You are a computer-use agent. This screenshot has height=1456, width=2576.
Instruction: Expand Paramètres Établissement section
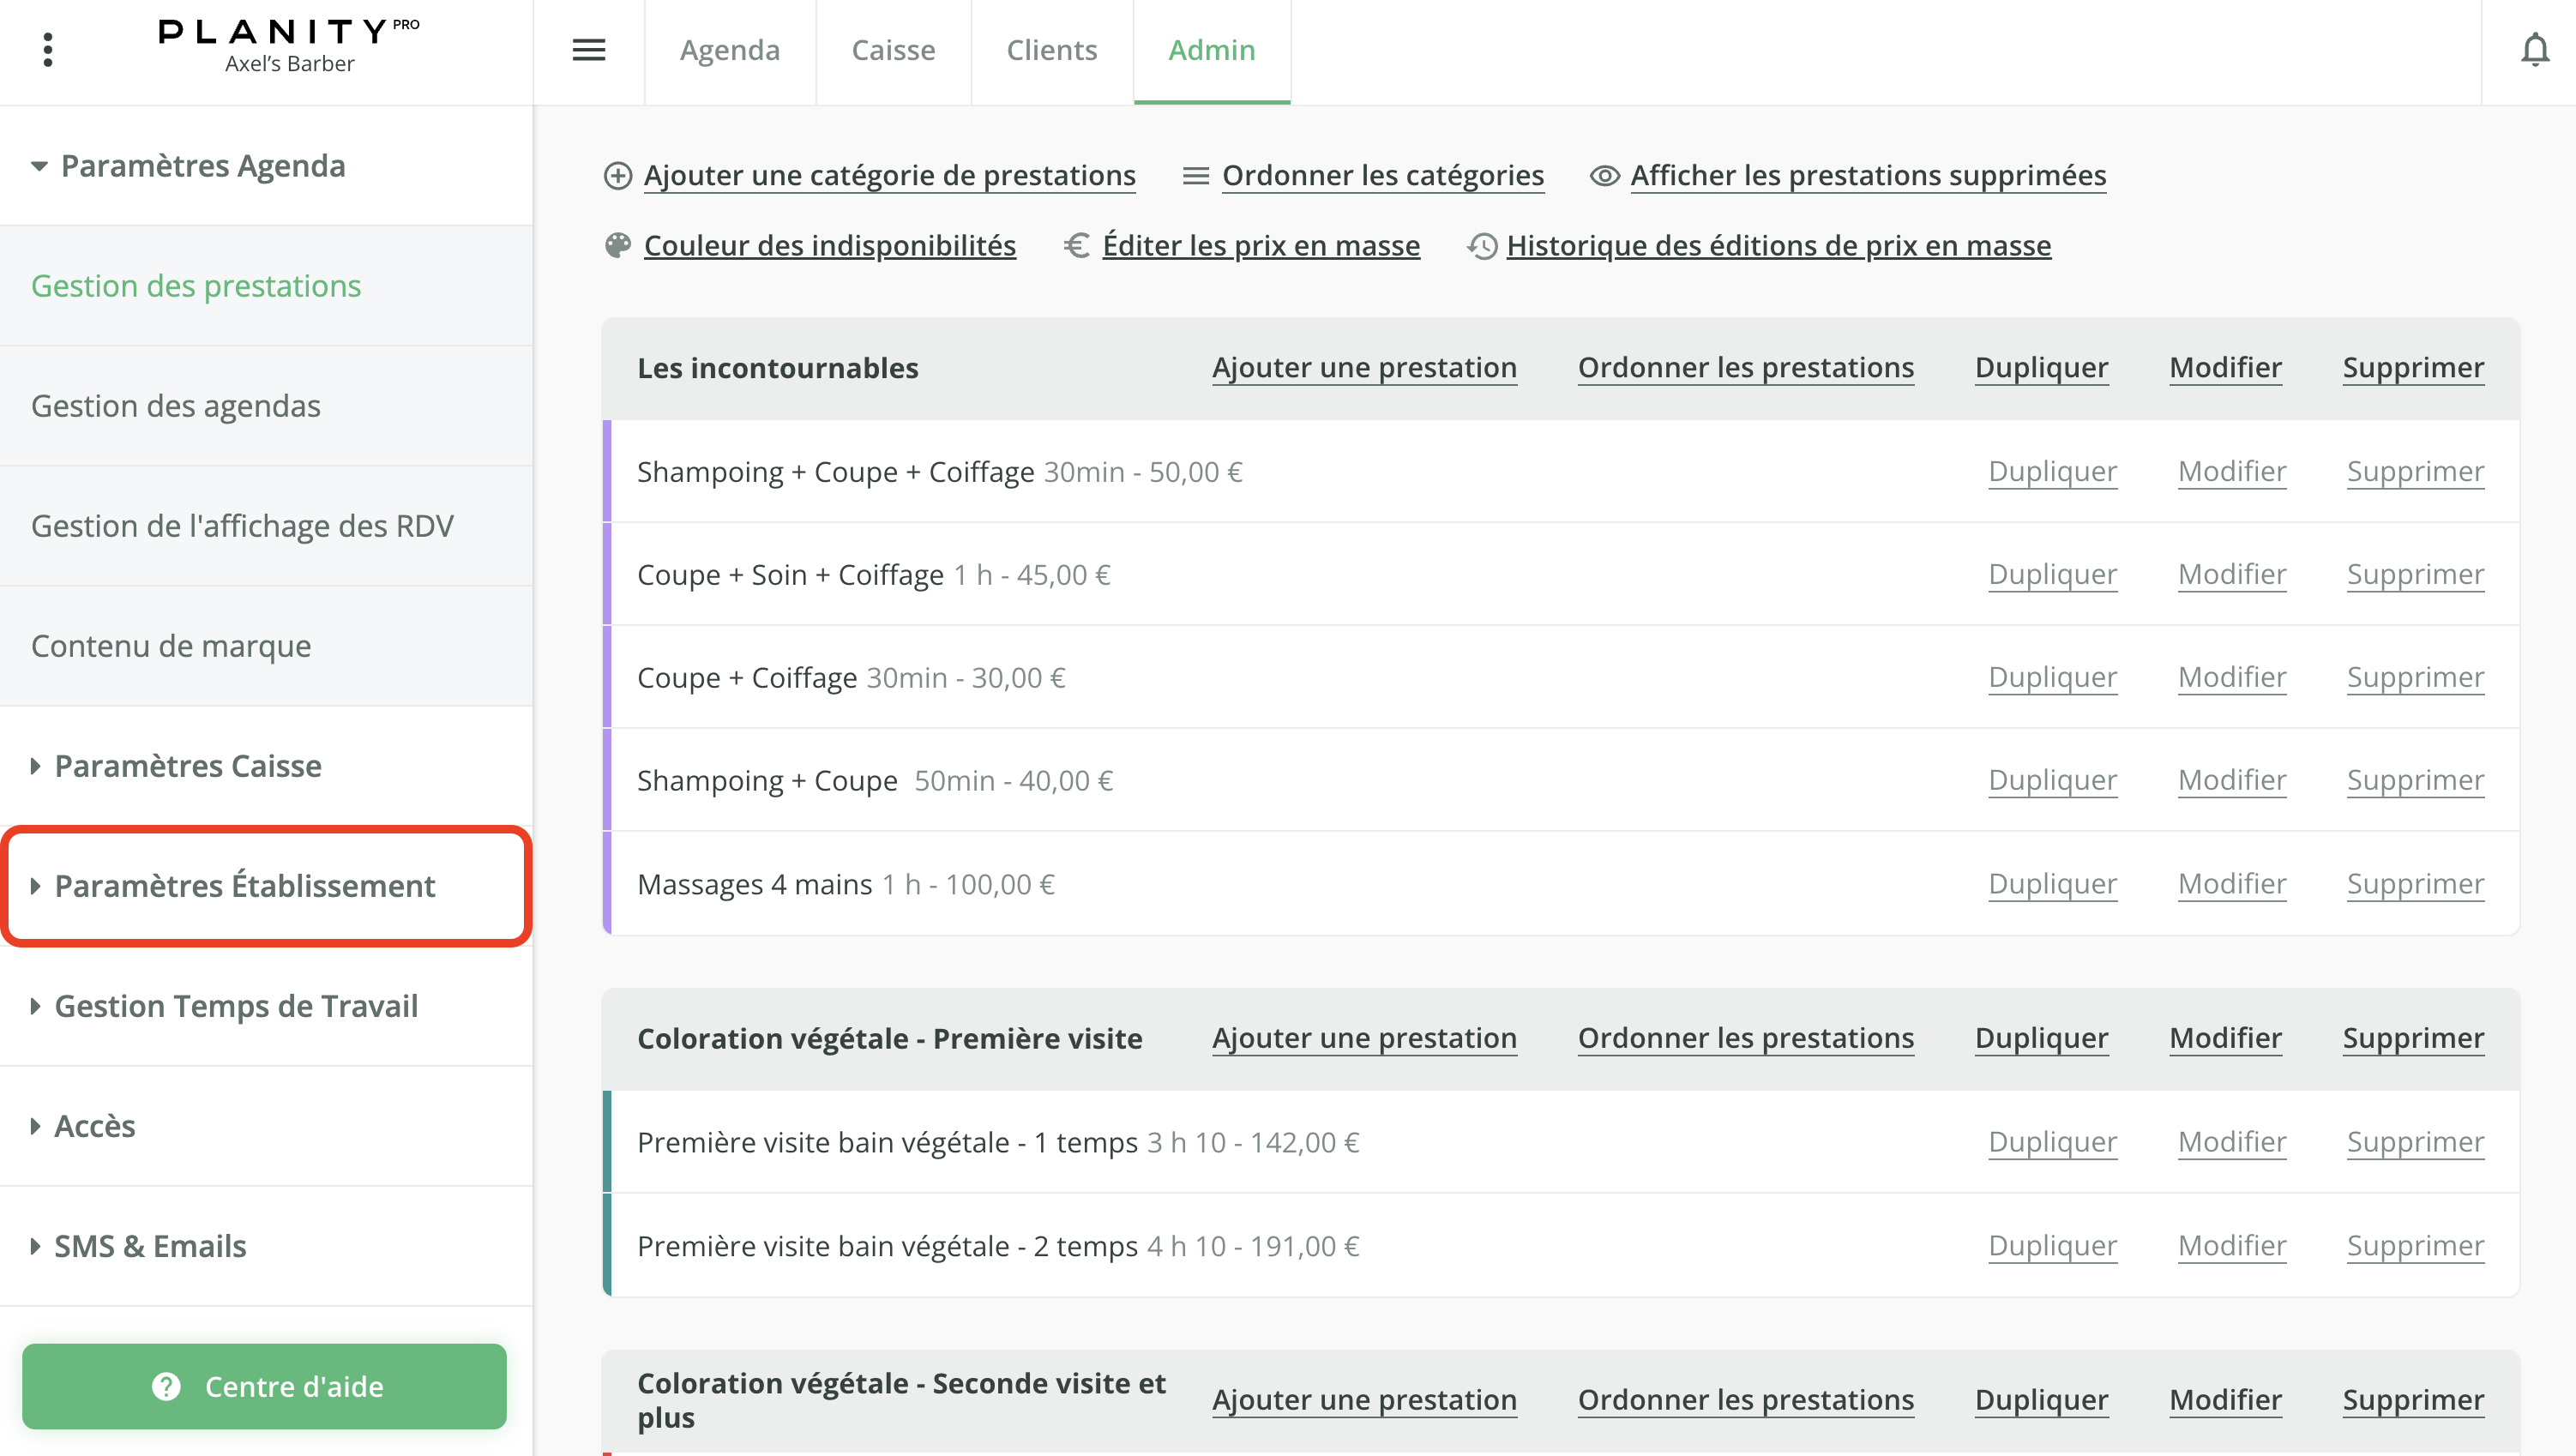(x=244, y=885)
